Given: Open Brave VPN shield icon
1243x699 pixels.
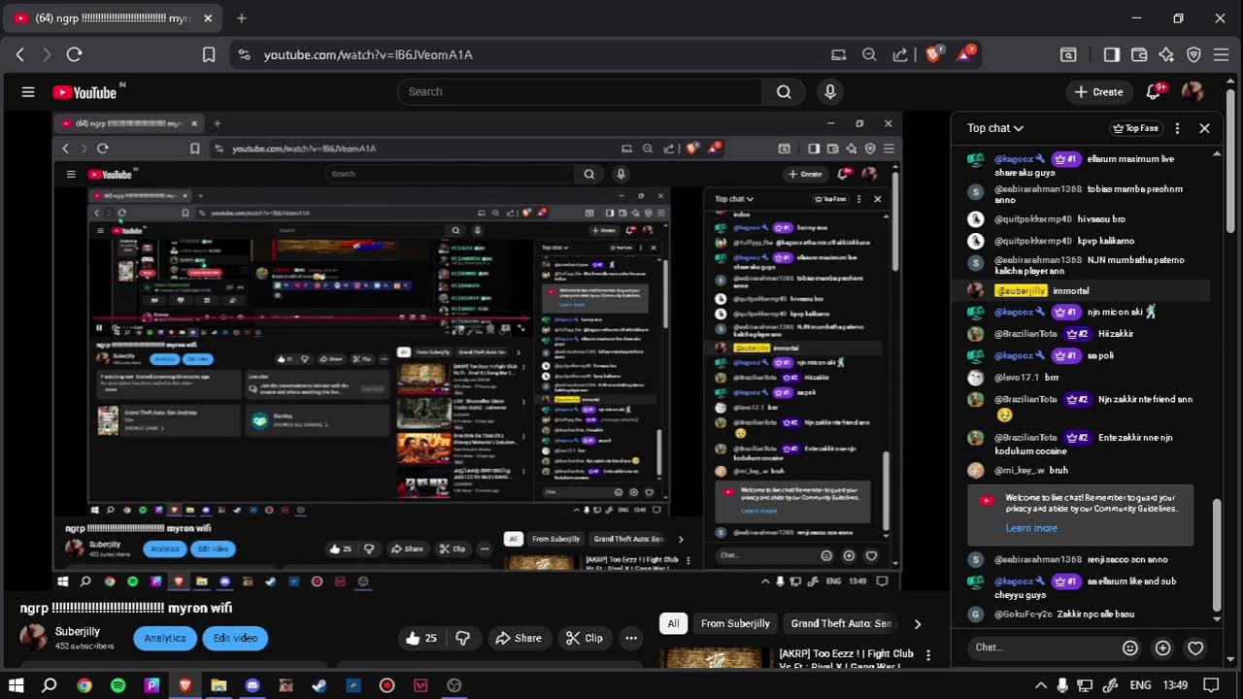Looking at the screenshot, I should 1193,55.
